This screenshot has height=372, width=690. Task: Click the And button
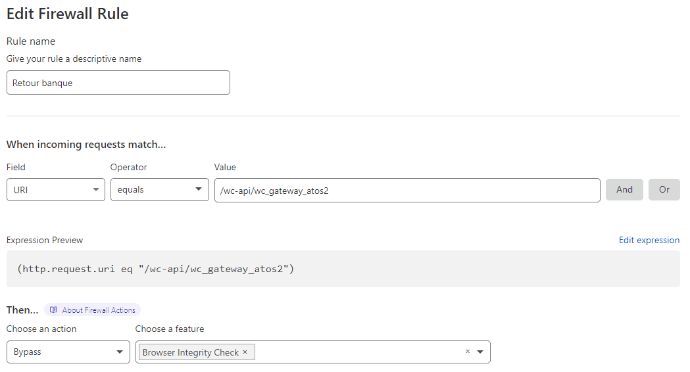point(624,189)
